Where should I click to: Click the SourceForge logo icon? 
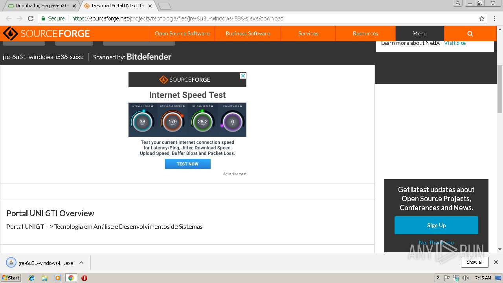click(x=10, y=33)
